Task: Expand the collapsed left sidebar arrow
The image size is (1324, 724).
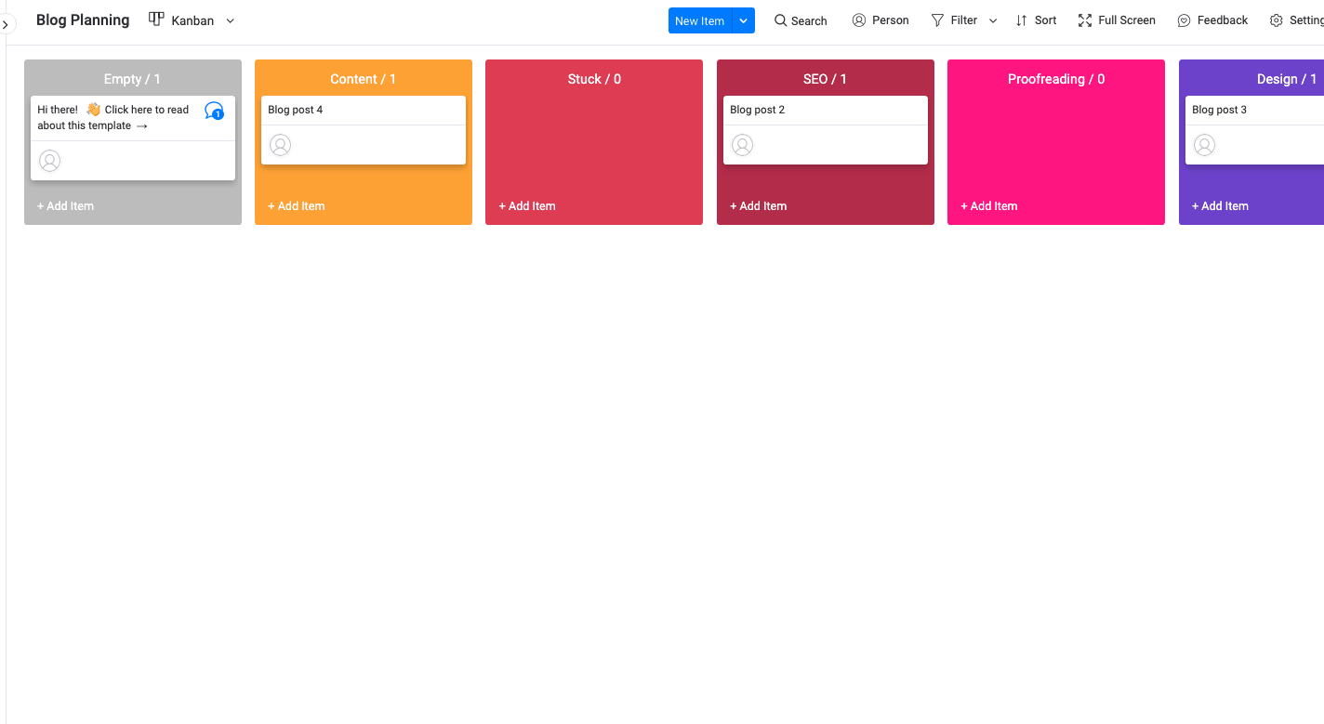Action: (x=5, y=24)
